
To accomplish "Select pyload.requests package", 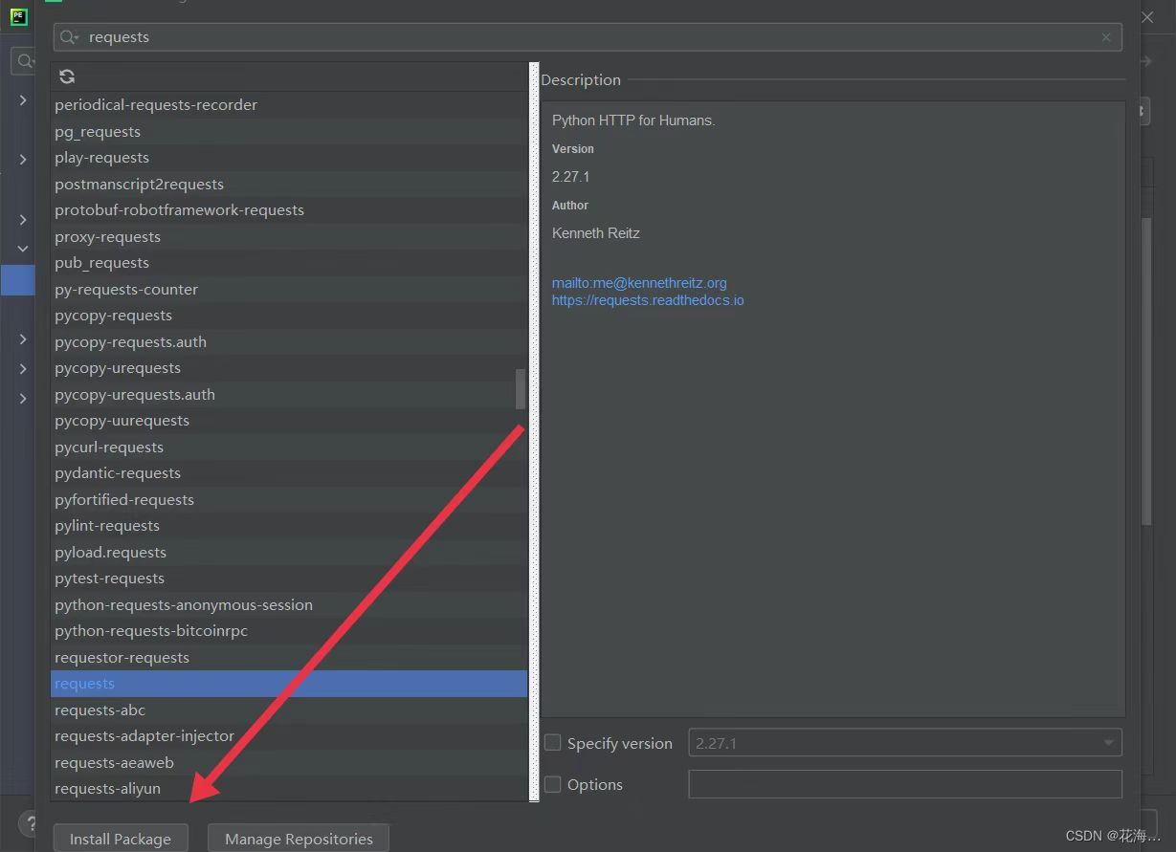I will pyautogui.click(x=289, y=553).
